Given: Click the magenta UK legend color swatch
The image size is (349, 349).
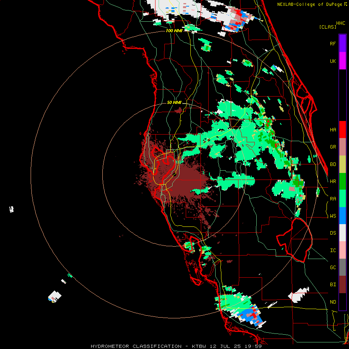Looking at the screenshot, I should pos(342,61).
